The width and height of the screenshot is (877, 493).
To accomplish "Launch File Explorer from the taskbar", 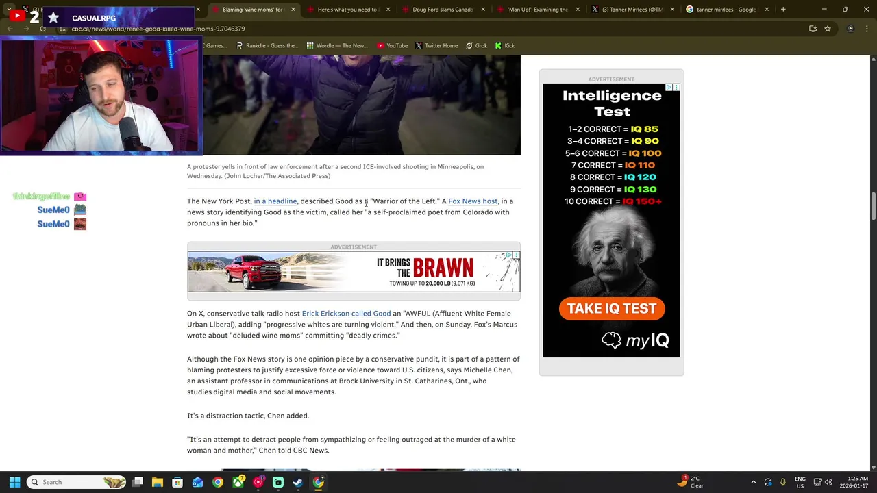I will 157,482.
